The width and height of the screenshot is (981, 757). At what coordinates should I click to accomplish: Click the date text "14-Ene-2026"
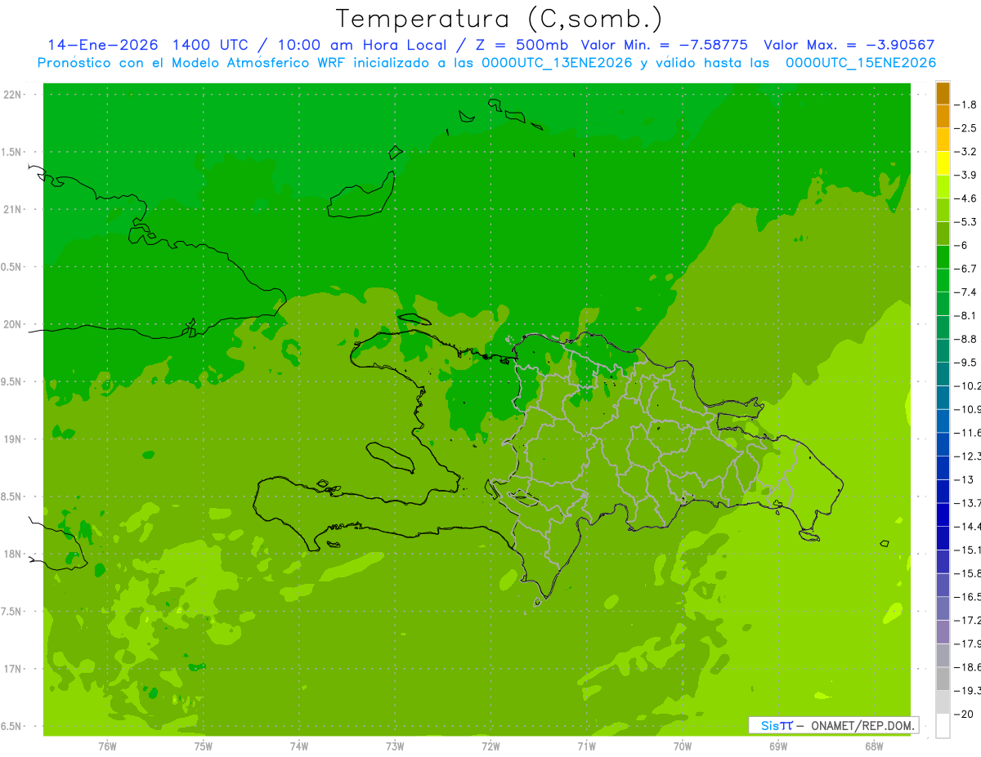point(103,45)
